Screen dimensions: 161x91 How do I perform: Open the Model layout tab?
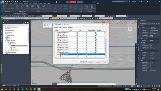(x=4, y=86)
